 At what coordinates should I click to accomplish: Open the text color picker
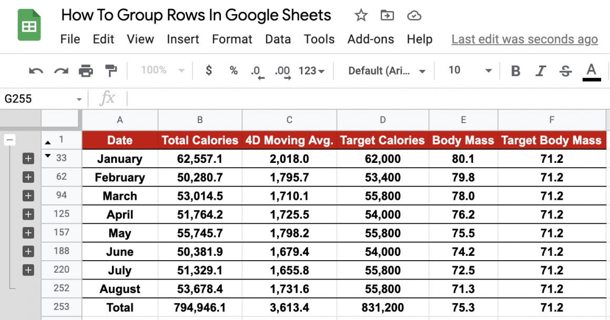(x=592, y=71)
